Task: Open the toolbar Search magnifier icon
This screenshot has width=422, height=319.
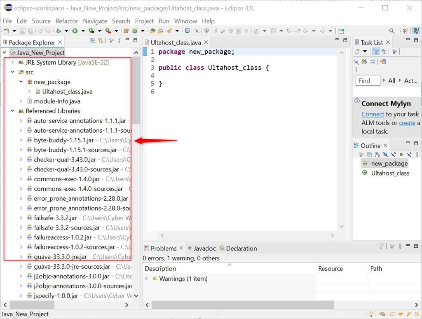Action: click(392, 31)
